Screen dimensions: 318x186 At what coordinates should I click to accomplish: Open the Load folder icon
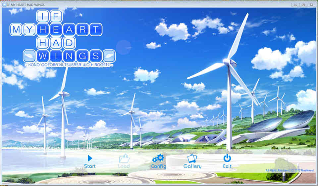coord(124,158)
